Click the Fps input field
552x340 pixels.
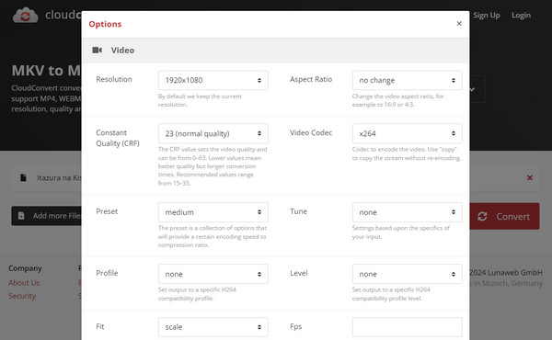tap(407, 327)
